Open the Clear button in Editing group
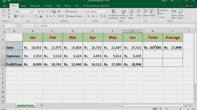Image resolution: width=197 pixels, height=110 pixels. pyautogui.click(x=161, y=17)
